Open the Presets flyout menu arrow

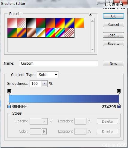click(x=90, y=14)
